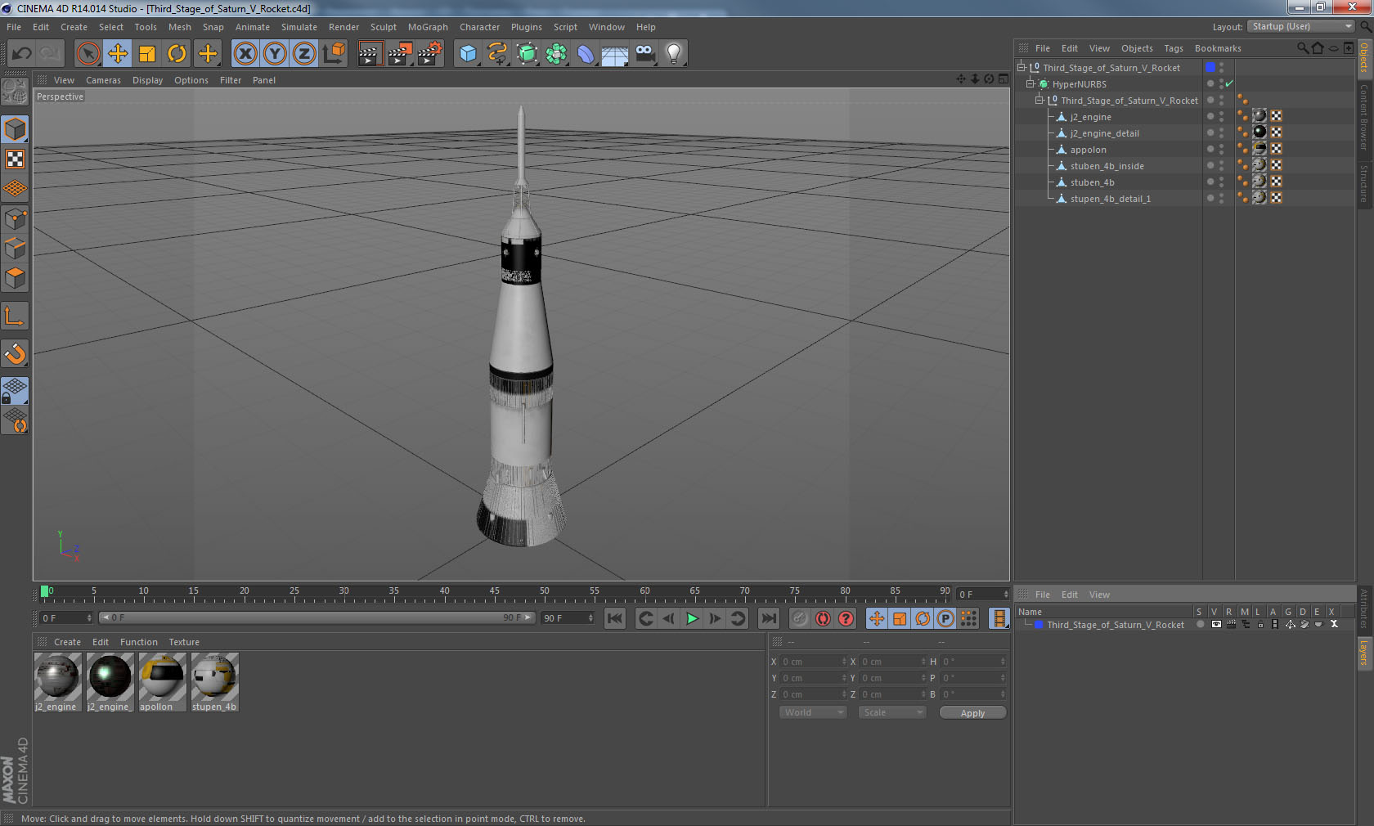Open the Plugins menu
Viewport: 1374px width, 826px height.
527,27
